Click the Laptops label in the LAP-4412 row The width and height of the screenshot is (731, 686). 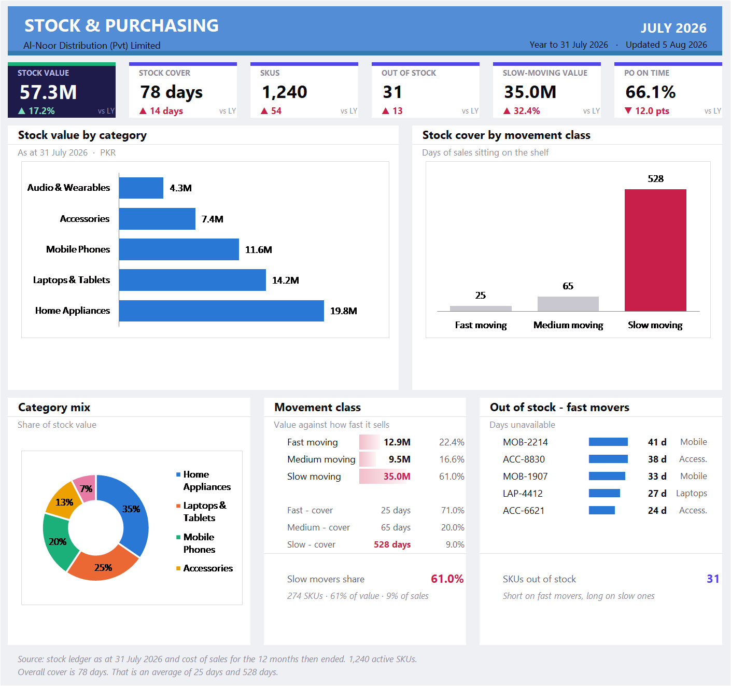point(692,494)
